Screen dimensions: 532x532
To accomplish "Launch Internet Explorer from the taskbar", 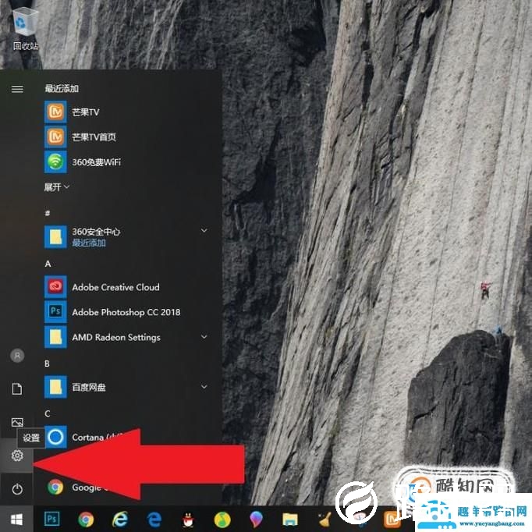I will click(120, 518).
